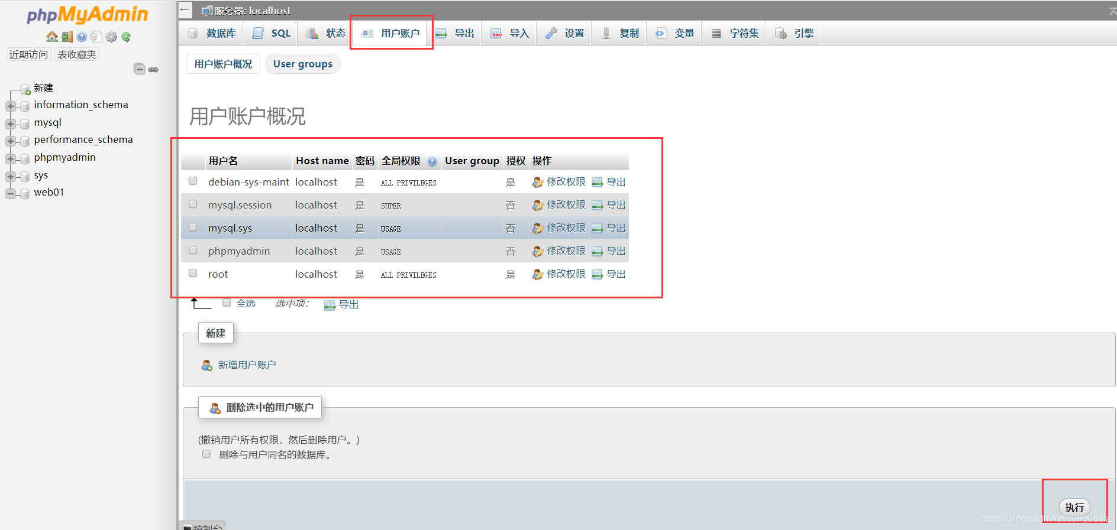
Task: Open the 变量 (Variables) tab
Action: click(675, 33)
